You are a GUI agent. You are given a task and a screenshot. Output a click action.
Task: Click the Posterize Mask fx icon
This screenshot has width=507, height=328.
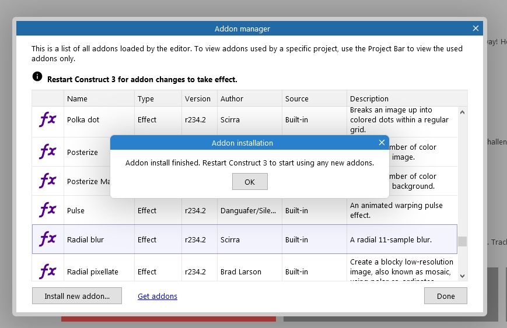(x=47, y=181)
